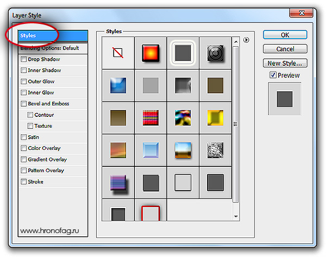Image resolution: width=326 pixels, height=257 pixels.
Task: Select the black concentric circles style
Action: point(215,52)
